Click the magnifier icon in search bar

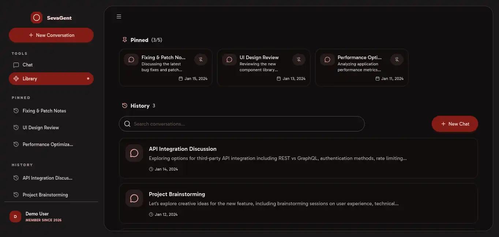(x=127, y=124)
